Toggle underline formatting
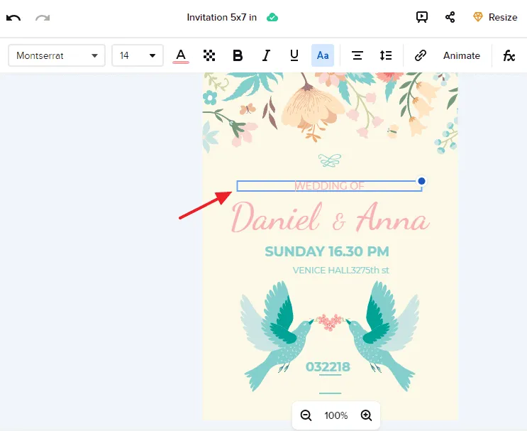 (x=294, y=55)
